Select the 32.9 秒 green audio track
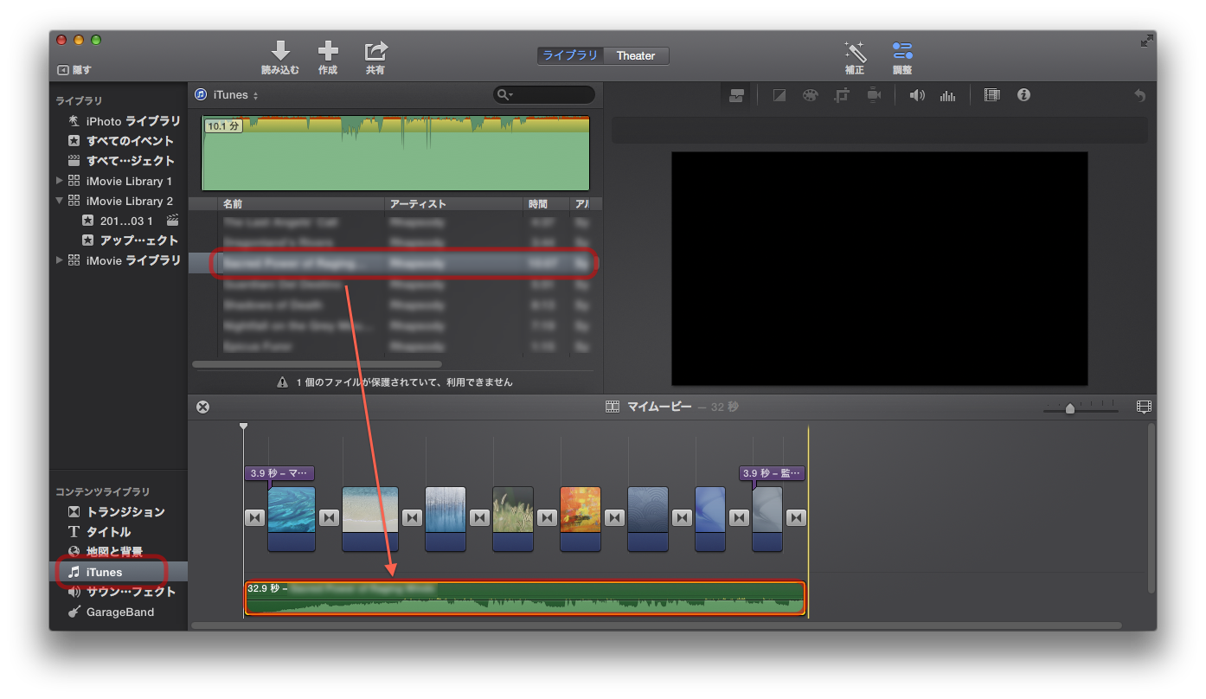This screenshot has width=1206, height=699. tap(525, 598)
